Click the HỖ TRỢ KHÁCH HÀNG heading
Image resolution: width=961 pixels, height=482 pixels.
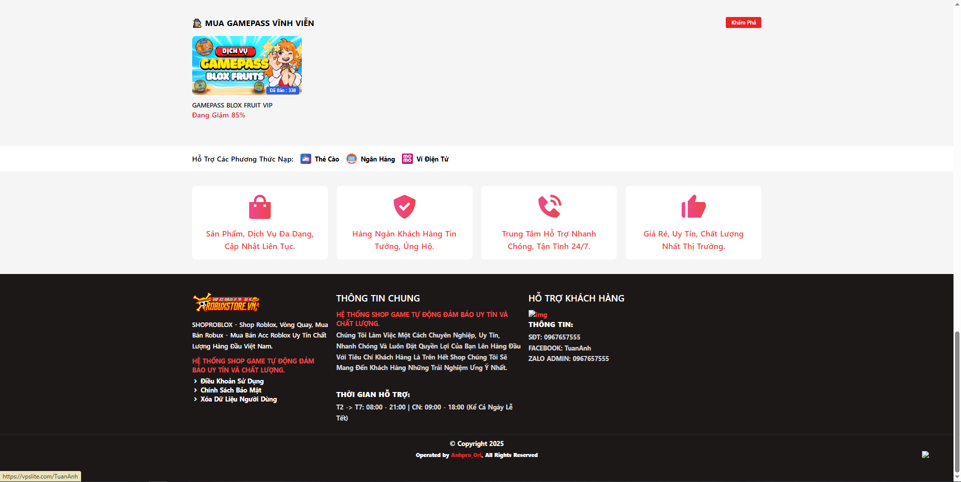[576, 298]
